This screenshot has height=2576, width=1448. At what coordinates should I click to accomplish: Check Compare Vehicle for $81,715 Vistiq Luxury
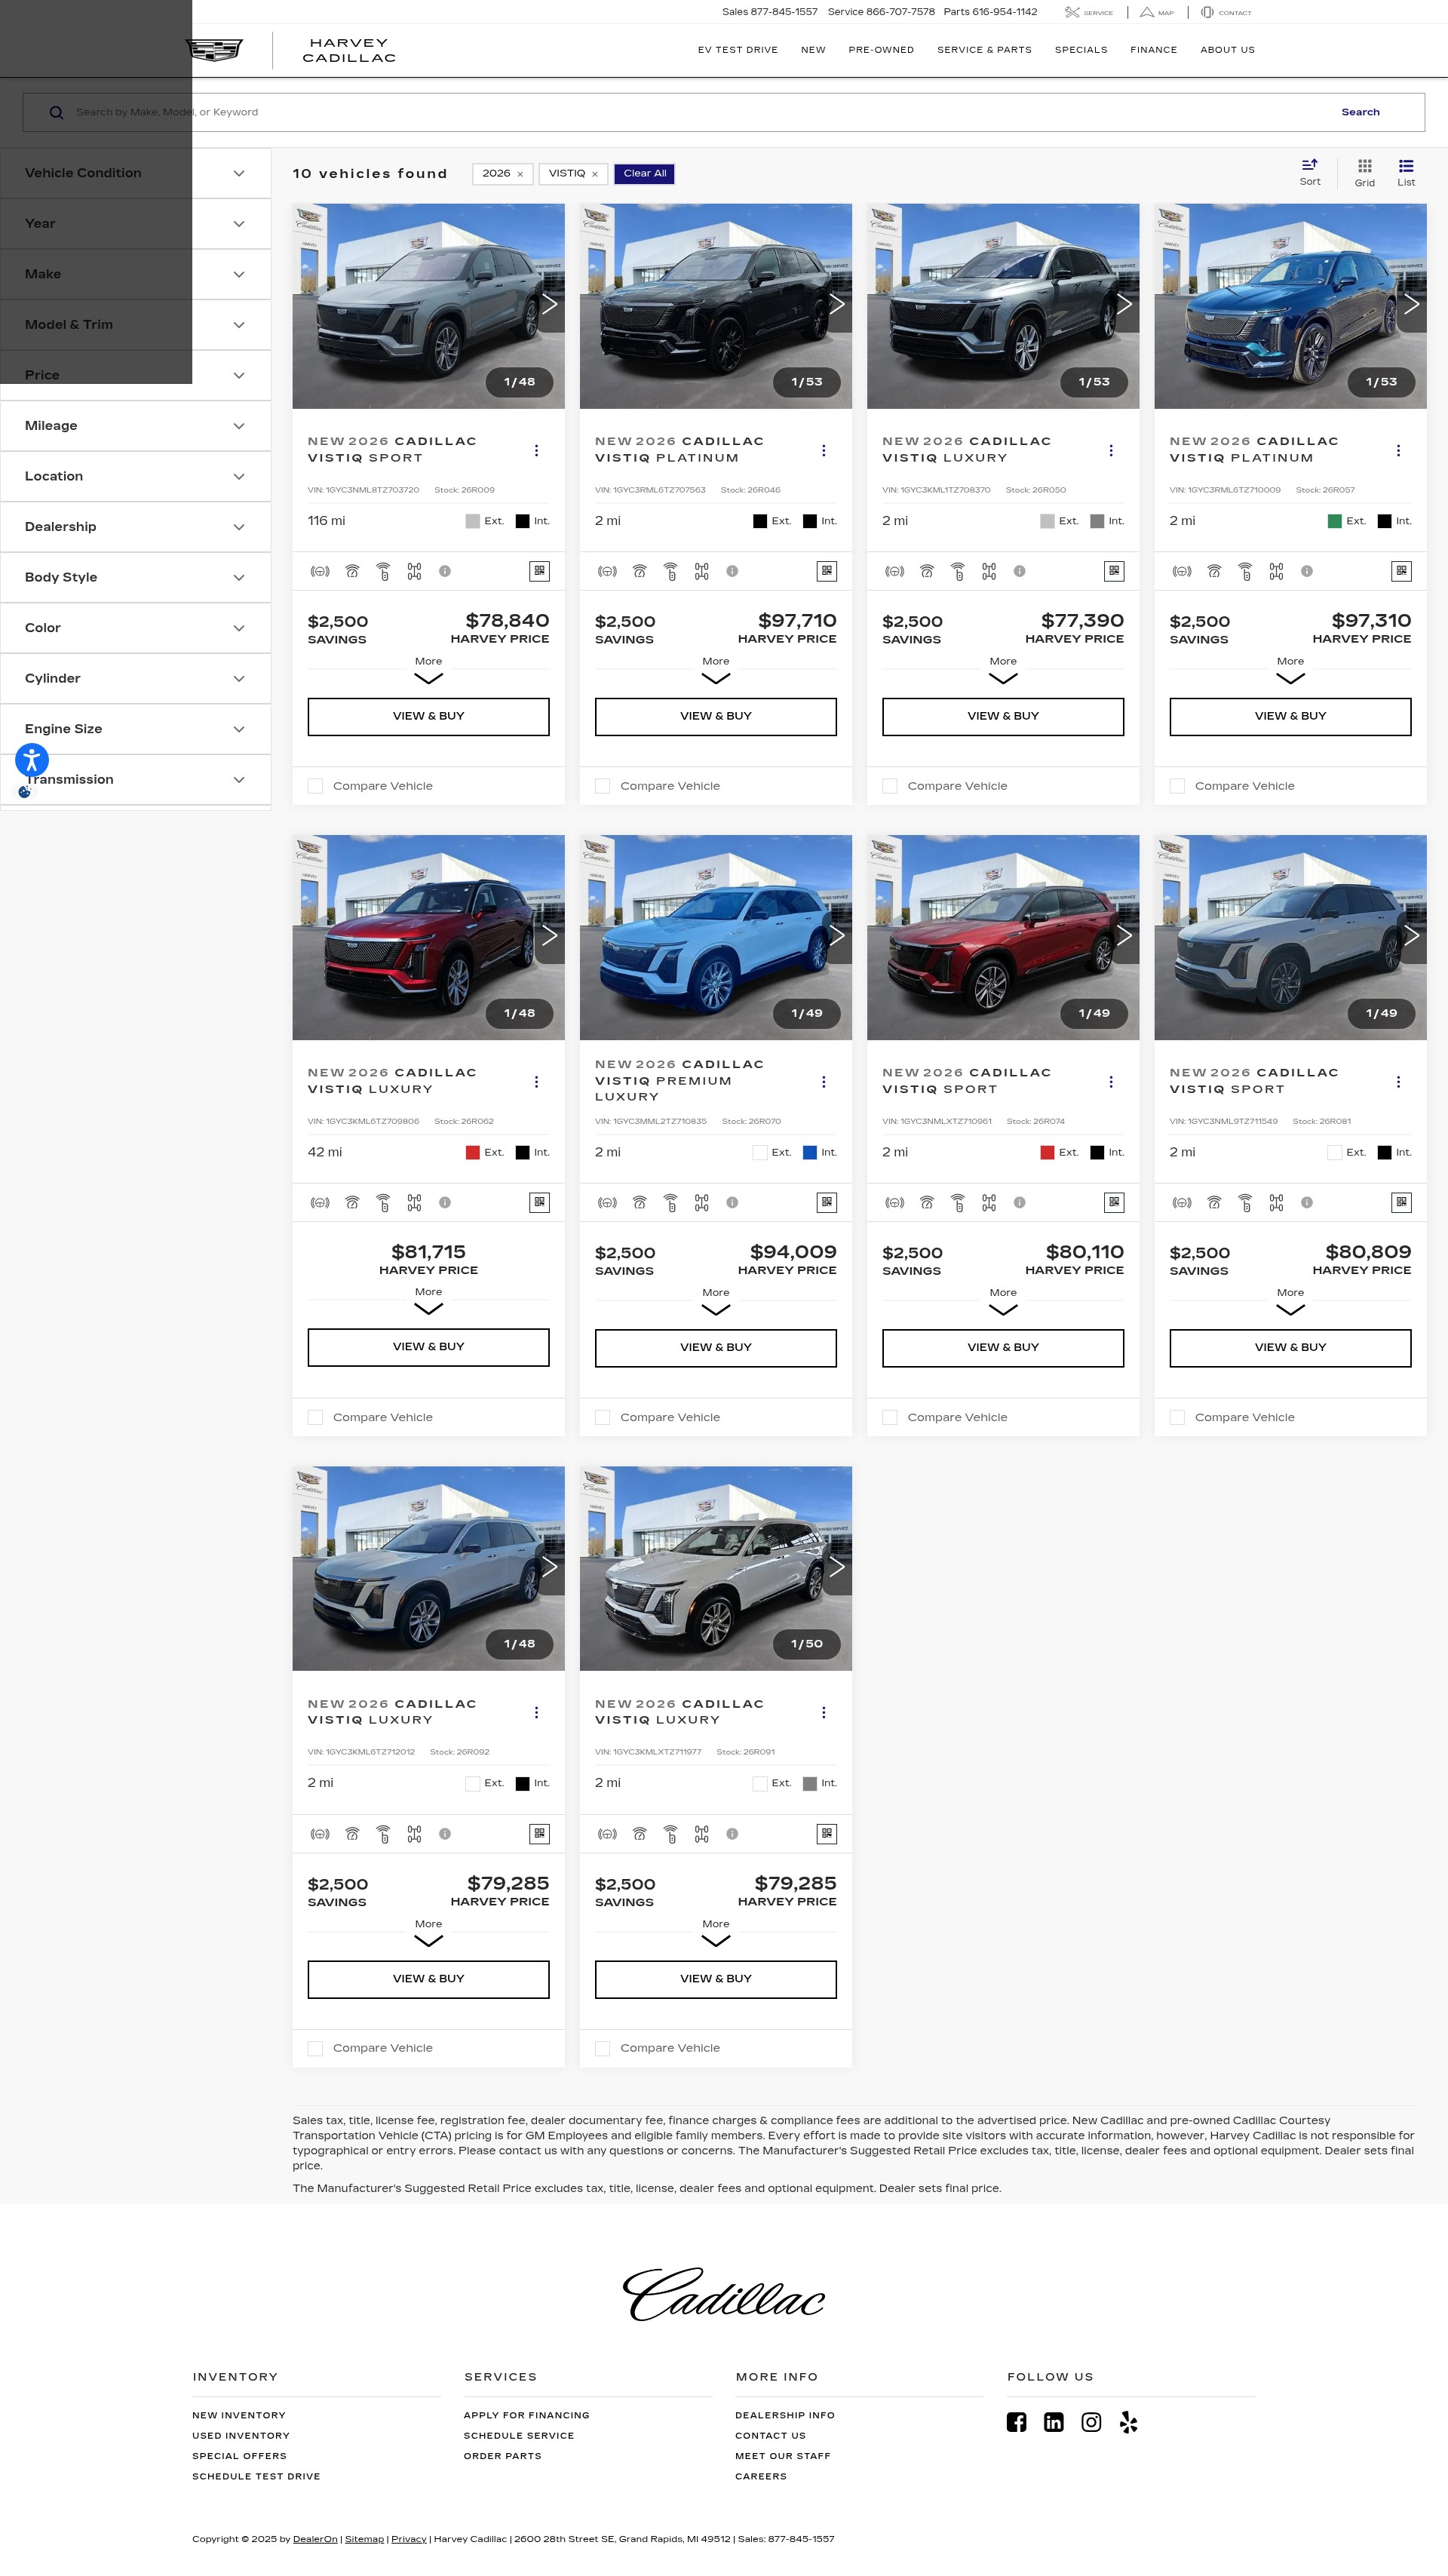[x=315, y=1417]
